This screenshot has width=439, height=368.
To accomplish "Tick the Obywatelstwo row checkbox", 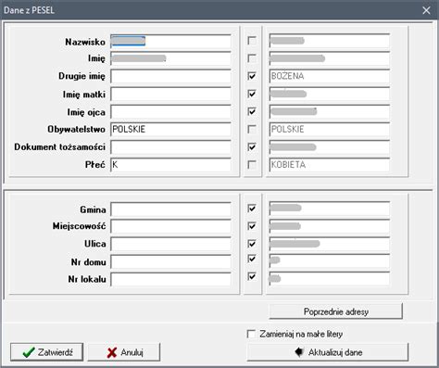I will 252,129.
